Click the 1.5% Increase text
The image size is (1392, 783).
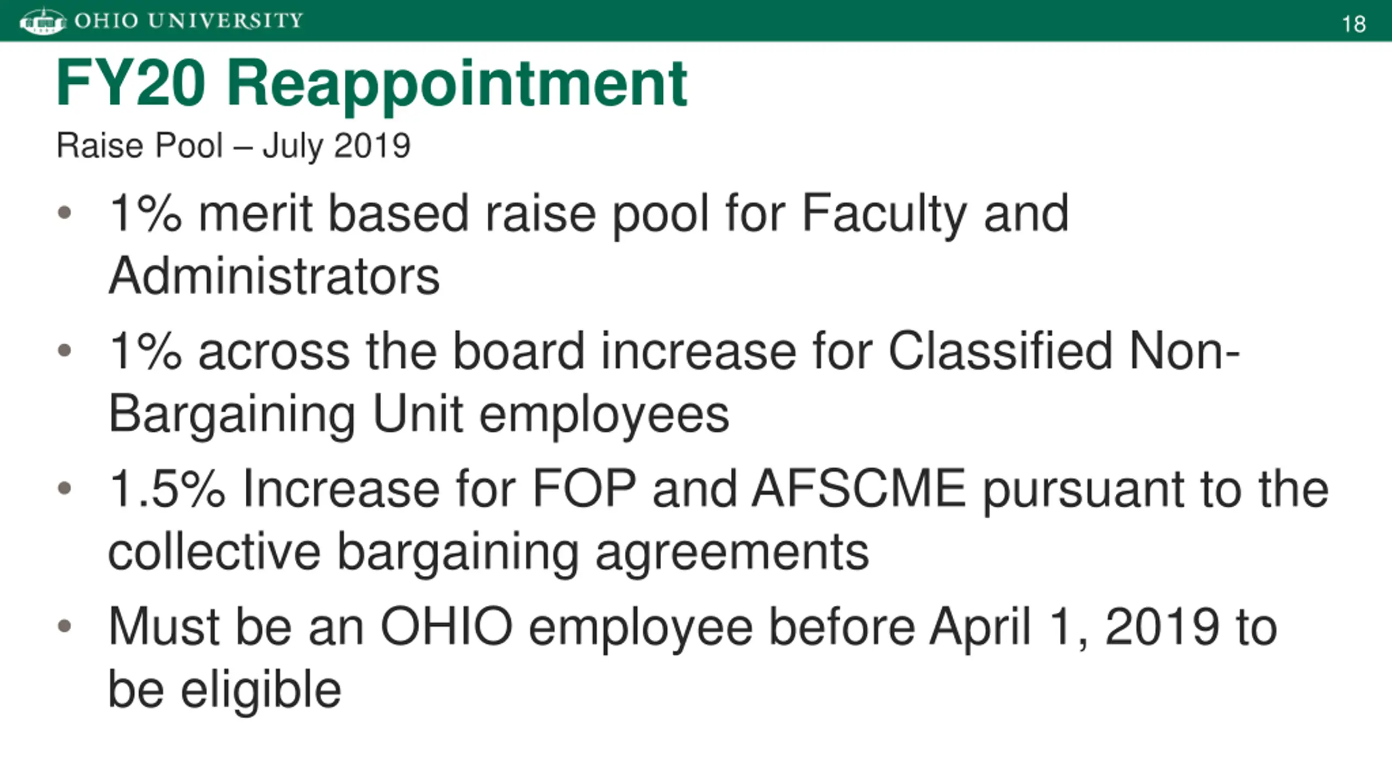tap(274, 489)
